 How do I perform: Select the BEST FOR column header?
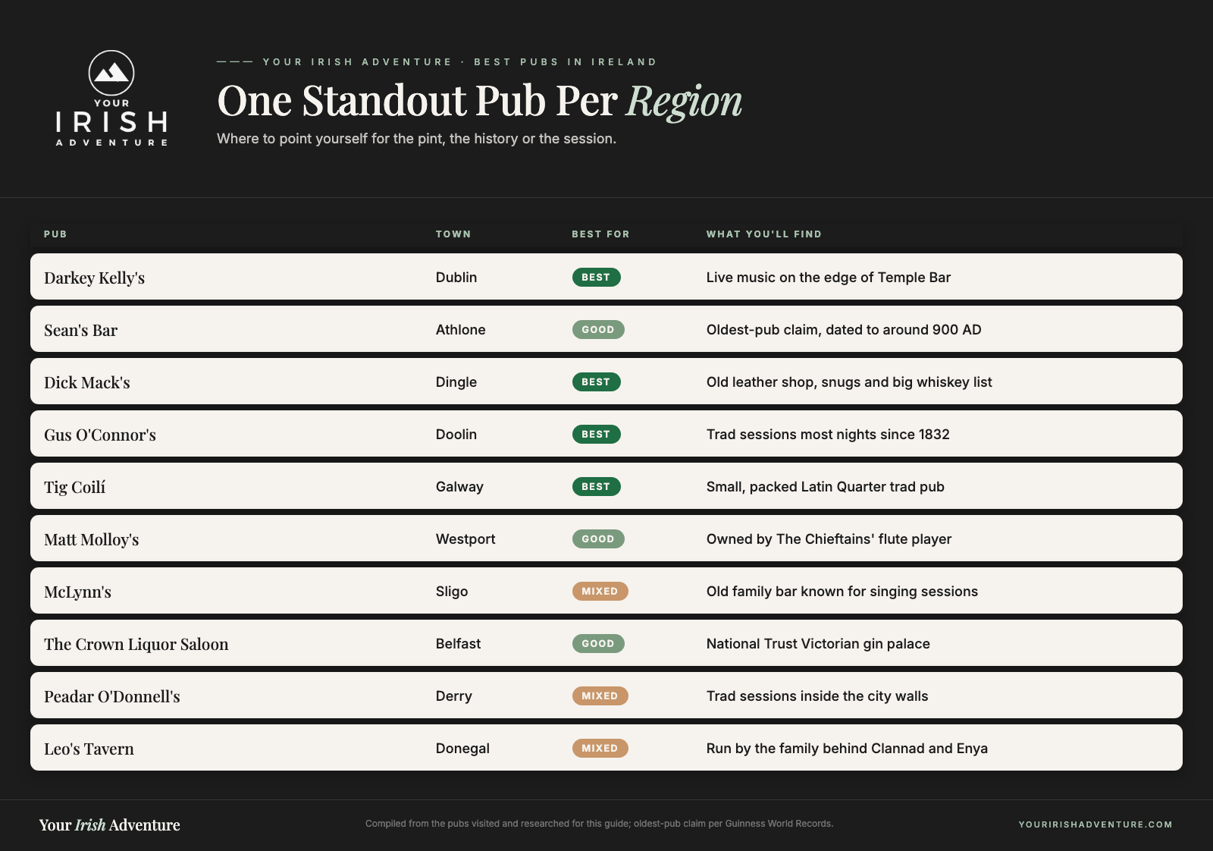click(600, 234)
